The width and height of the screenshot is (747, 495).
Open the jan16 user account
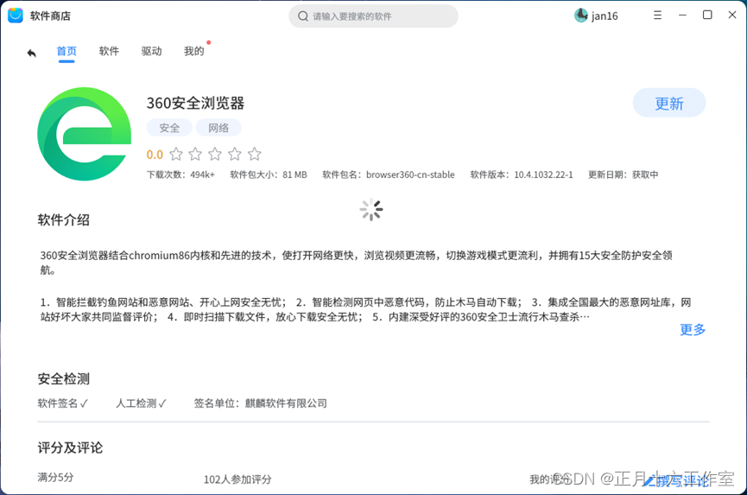tap(596, 16)
